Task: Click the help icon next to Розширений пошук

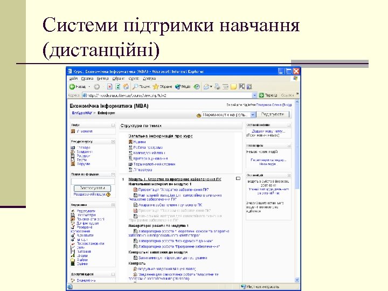Action: [108, 195]
